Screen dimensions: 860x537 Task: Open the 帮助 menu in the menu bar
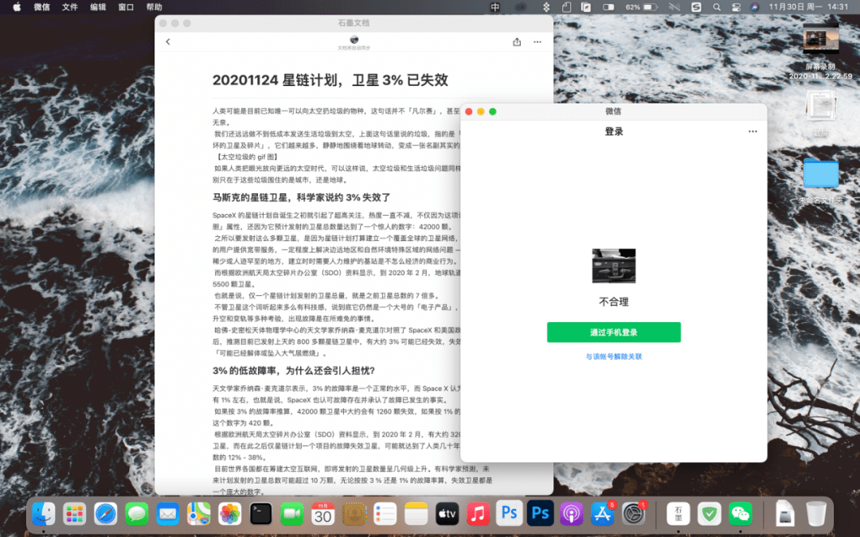(x=155, y=6)
